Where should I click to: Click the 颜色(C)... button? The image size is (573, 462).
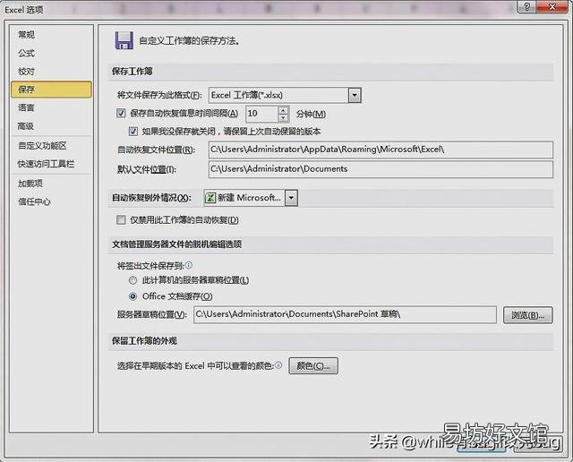pos(313,366)
